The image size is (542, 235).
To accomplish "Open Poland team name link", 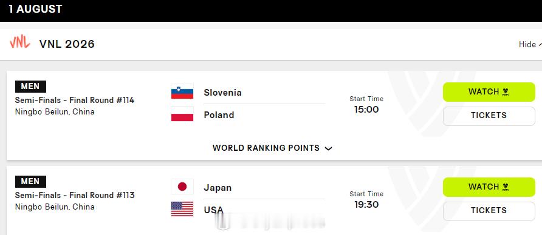I will [219, 115].
